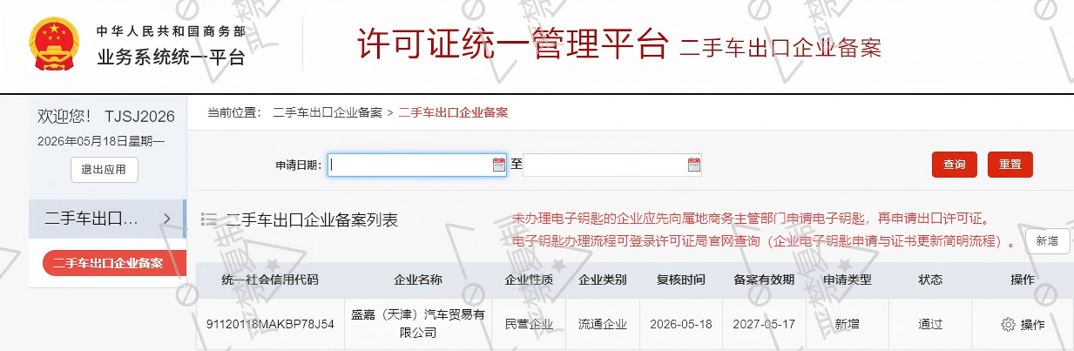Click the 企业类别 column header
Image resolution: width=1074 pixels, height=351 pixels.
coord(603,280)
